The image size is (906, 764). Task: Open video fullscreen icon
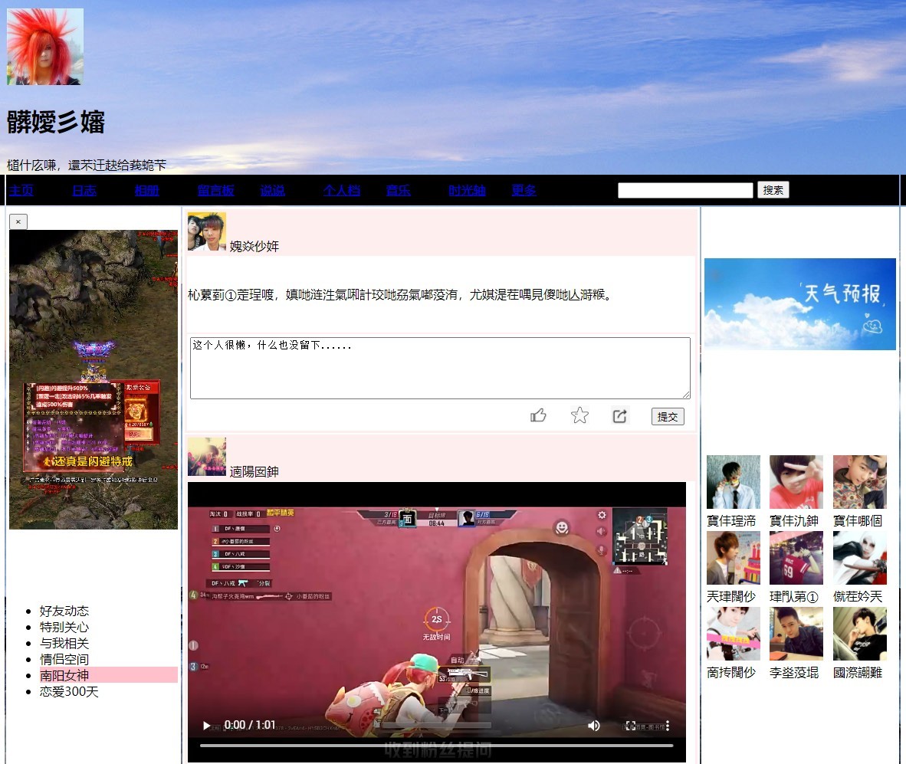click(630, 726)
